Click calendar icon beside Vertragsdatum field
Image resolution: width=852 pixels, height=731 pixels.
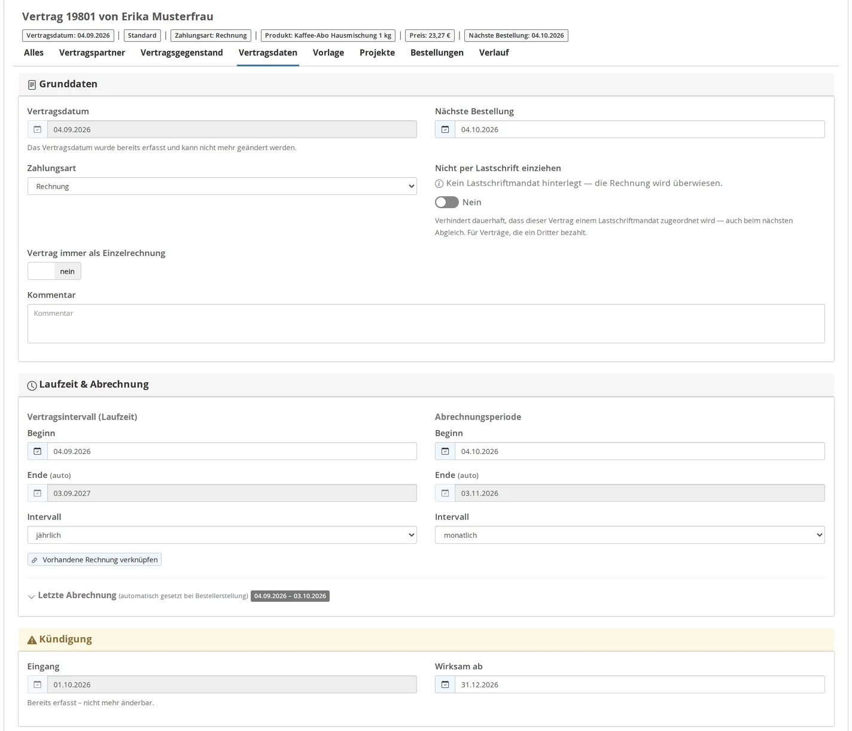(x=37, y=129)
